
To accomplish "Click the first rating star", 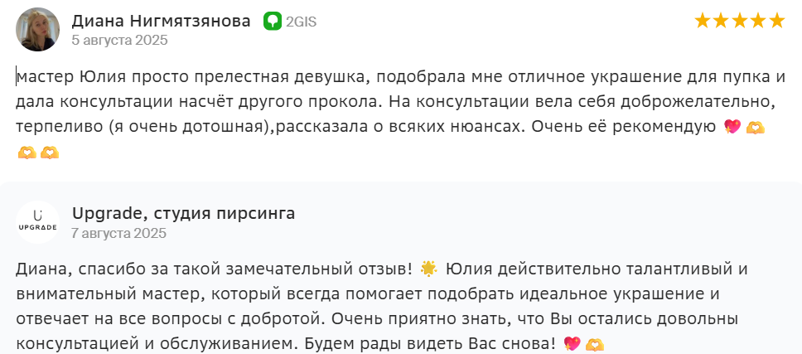I will [x=703, y=21].
